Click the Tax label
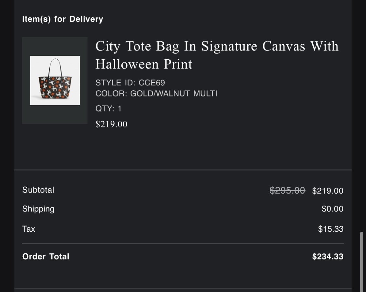The image size is (366, 292). click(x=29, y=229)
